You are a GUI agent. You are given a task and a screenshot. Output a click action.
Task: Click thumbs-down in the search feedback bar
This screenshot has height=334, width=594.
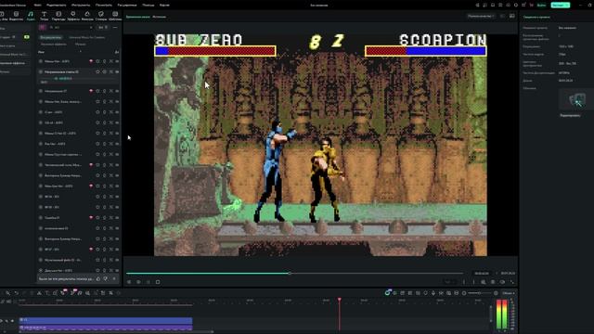point(106,278)
